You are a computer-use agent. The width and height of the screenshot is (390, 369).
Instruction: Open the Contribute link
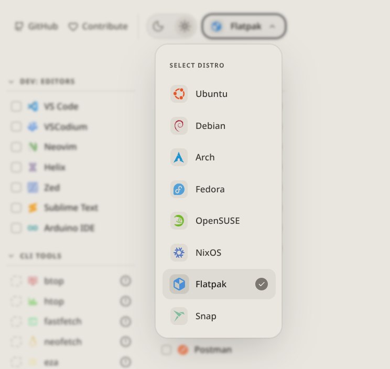(x=98, y=26)
